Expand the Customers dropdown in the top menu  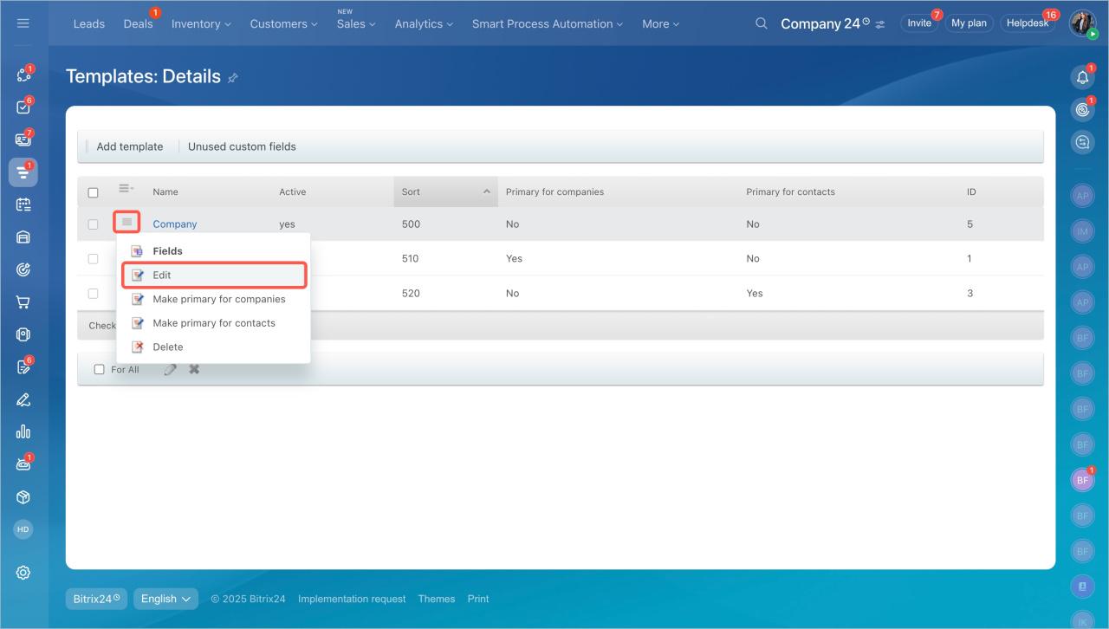(x=283, y=24)
